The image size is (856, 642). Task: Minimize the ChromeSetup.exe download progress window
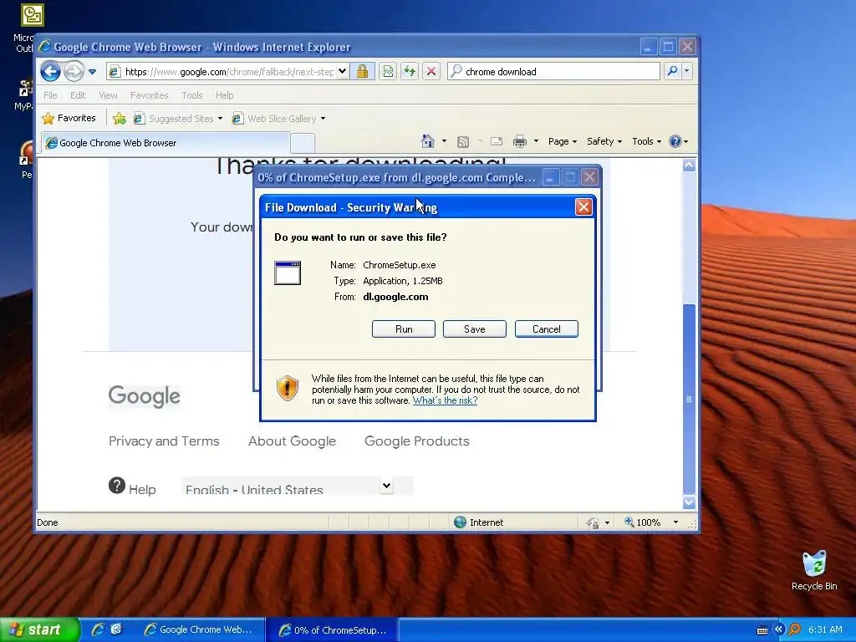coord(551,177)
